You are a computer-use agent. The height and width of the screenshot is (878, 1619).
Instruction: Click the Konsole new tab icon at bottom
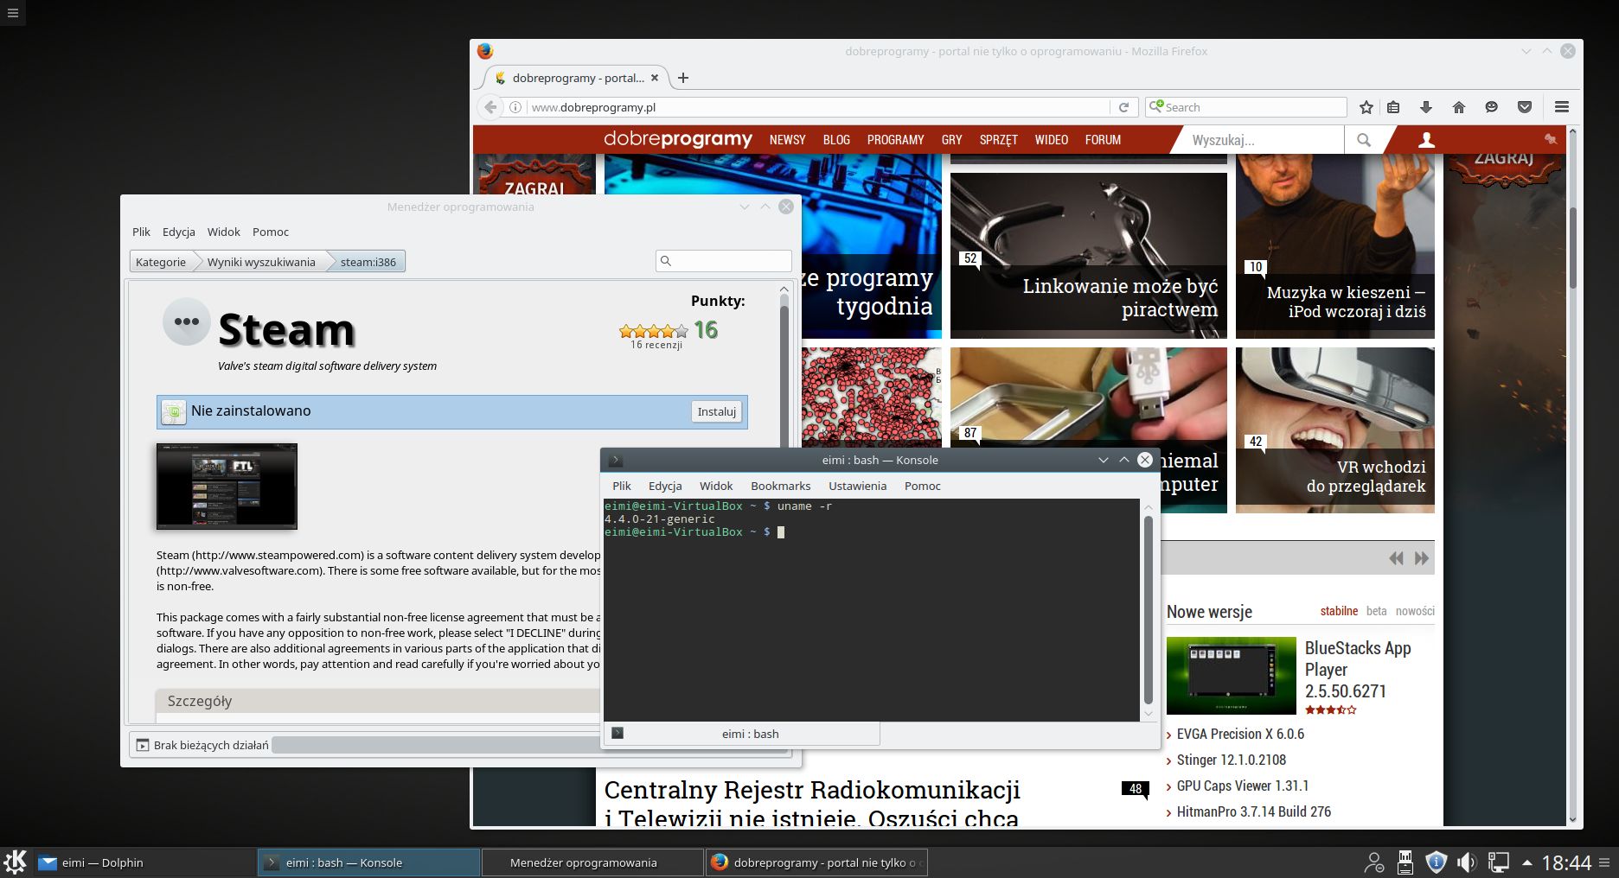coord(618,734)
